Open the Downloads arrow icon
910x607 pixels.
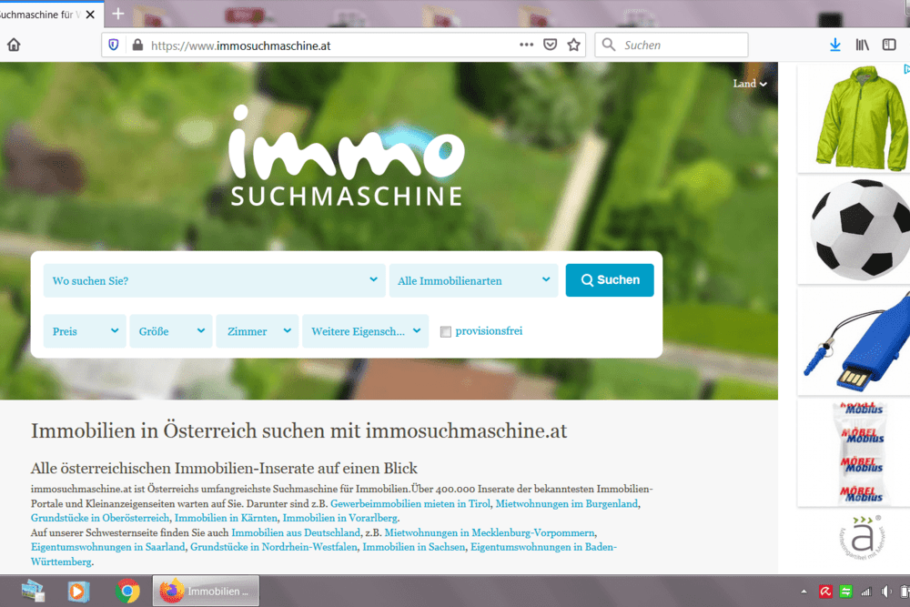point(835,45)
